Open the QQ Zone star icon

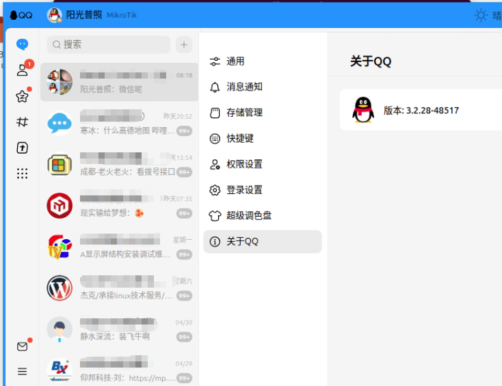coord(22,96)
